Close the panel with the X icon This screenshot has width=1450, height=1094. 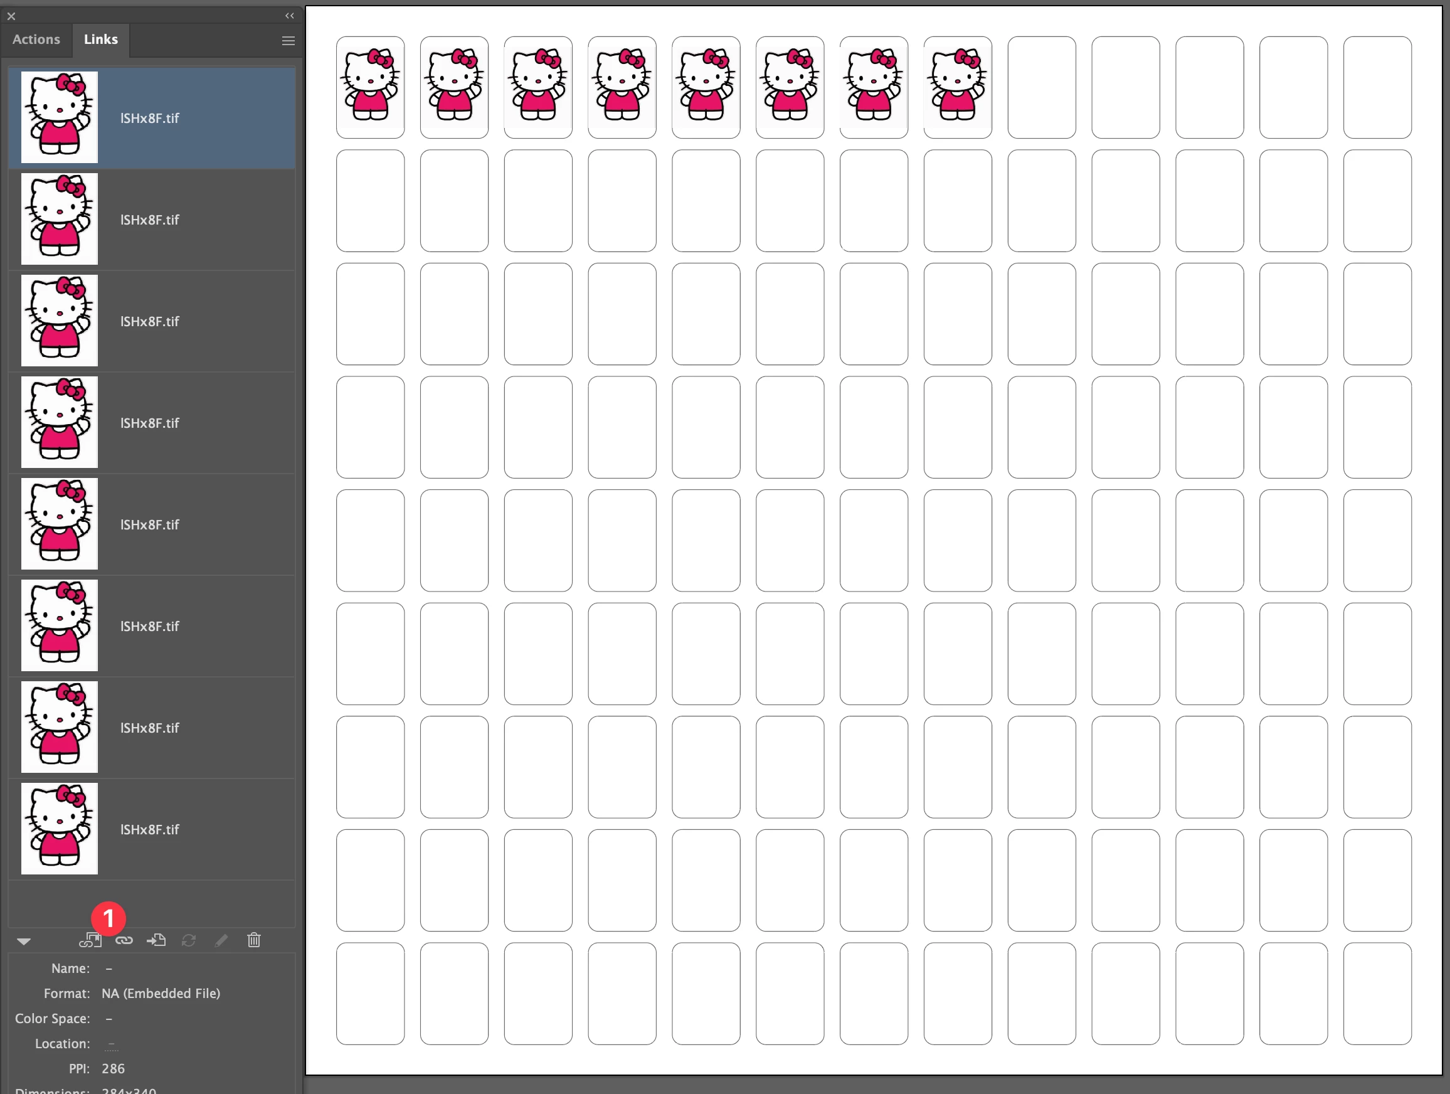pos(11,16)
